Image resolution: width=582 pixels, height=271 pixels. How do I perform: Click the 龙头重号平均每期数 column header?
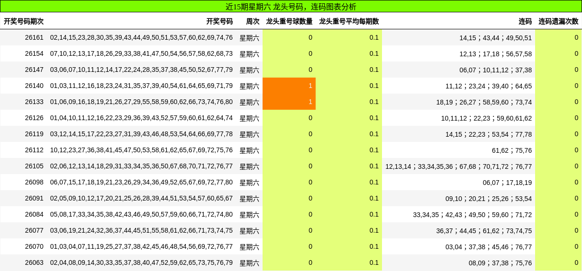tap(349, 21)
